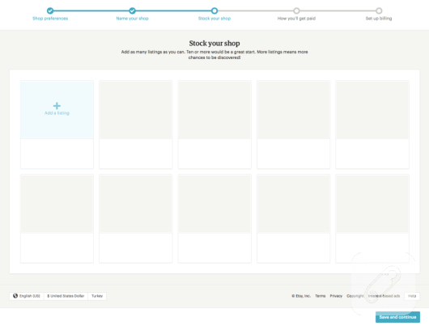The width and height of the screenshot is (429, 326).
Task: Click the Name your shop checkmark circle
Action: pyautogui.click(x=132, y=11)
